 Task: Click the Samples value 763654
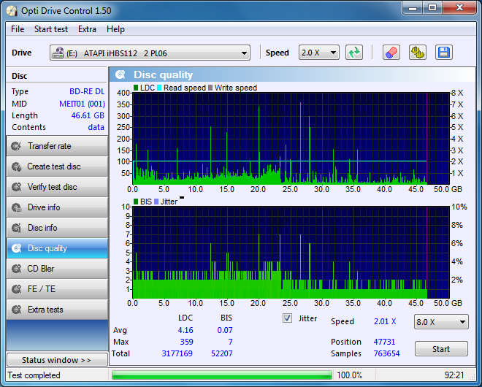point(387,353)
